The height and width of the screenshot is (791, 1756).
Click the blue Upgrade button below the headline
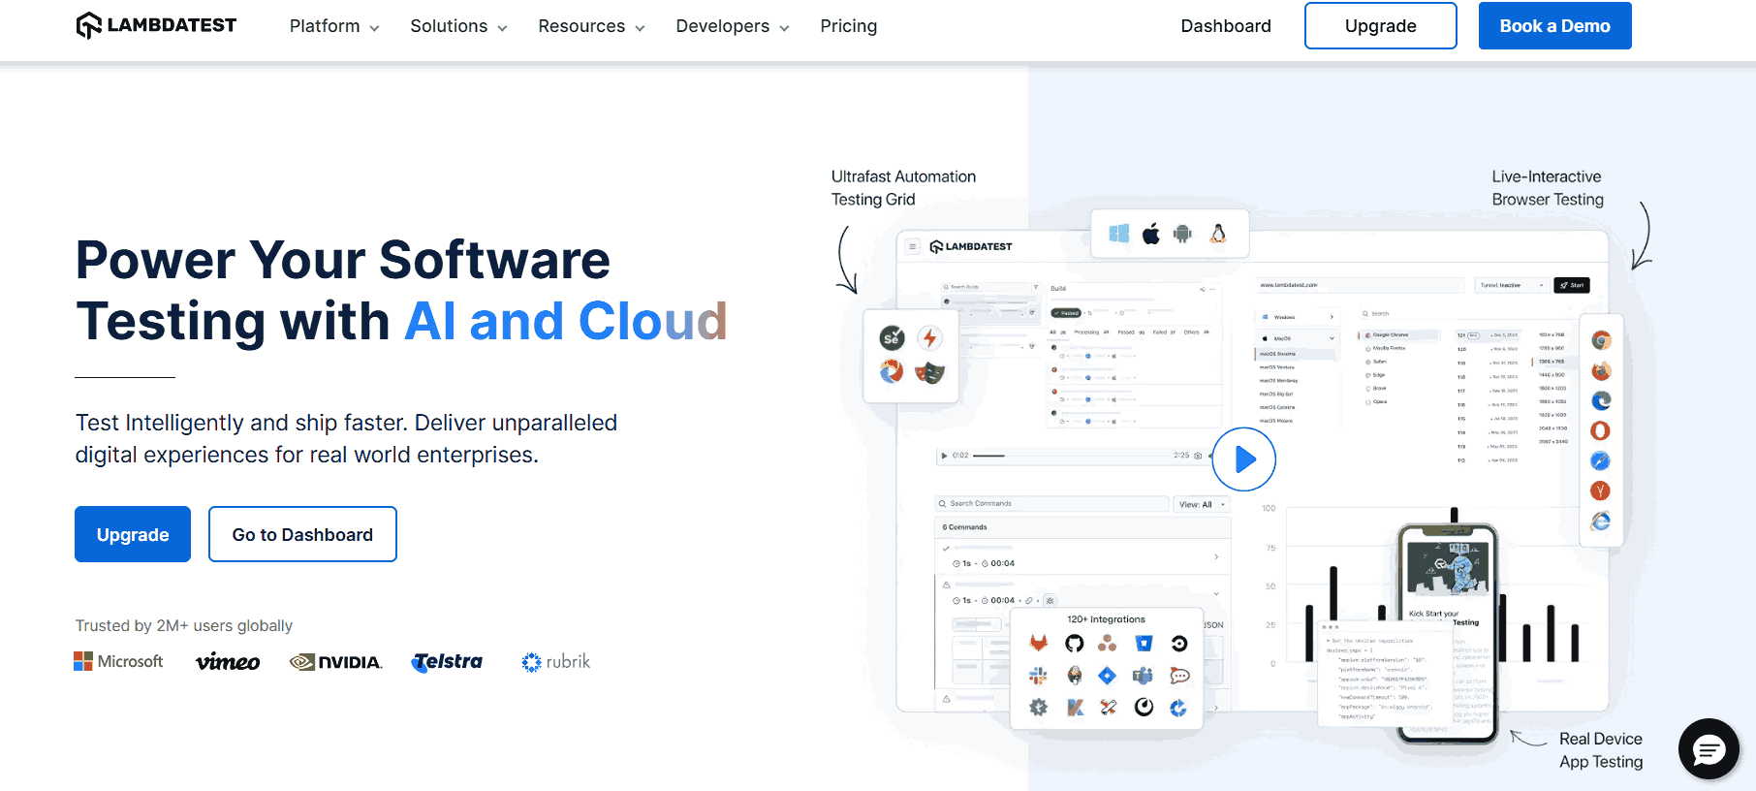(133, 534)
